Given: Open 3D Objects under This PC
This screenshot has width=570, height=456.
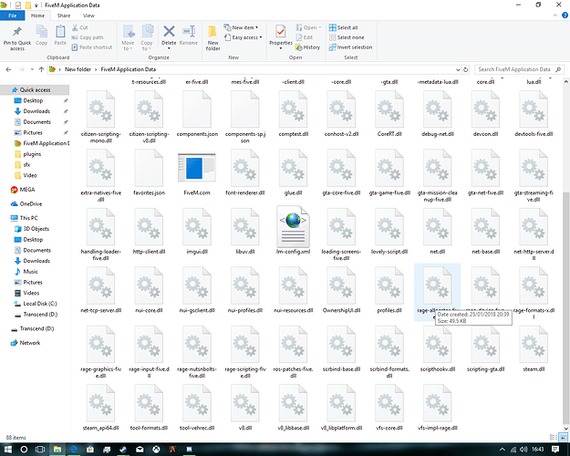Looking at the screenshot, I should pyautogui.click(x=36, y=229).
